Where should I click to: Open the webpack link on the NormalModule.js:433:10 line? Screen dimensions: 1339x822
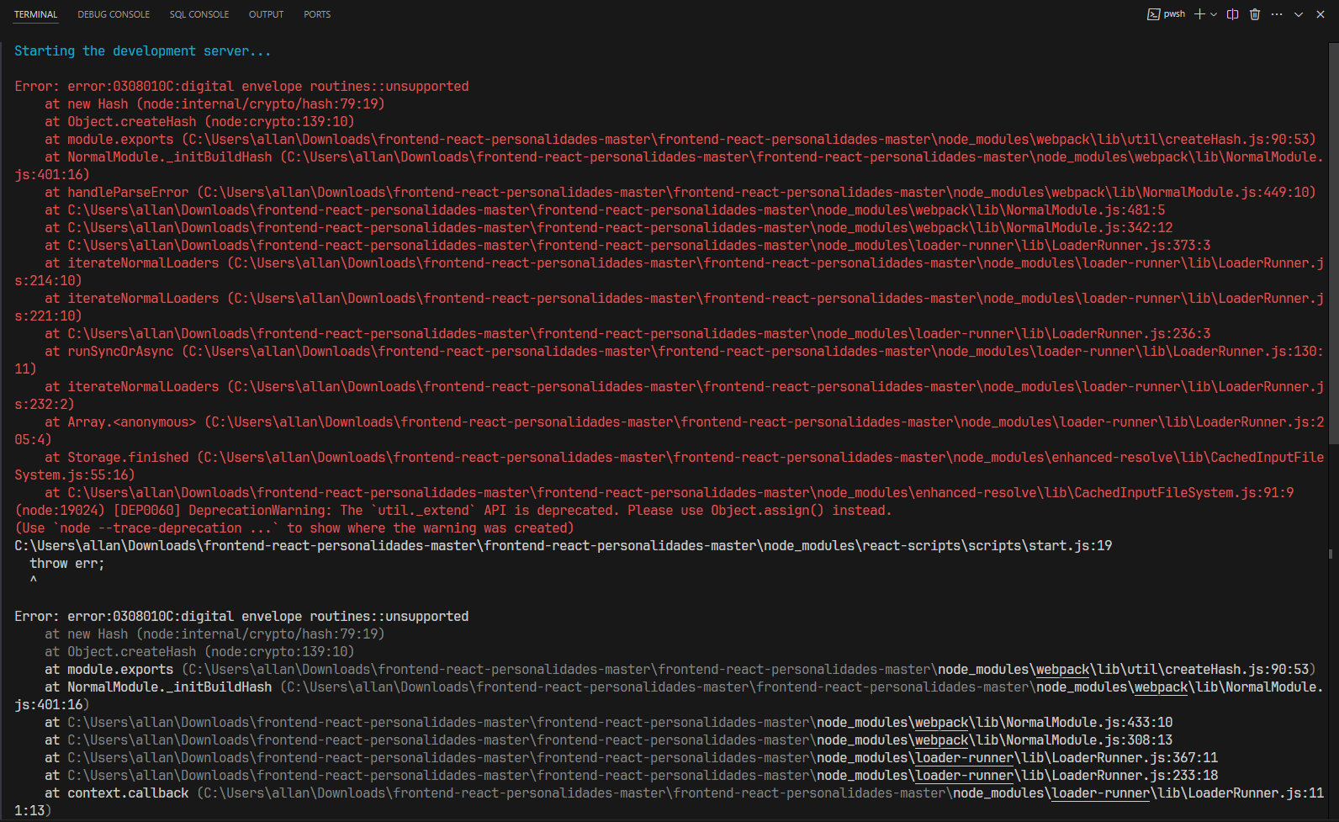coord(941,723)
